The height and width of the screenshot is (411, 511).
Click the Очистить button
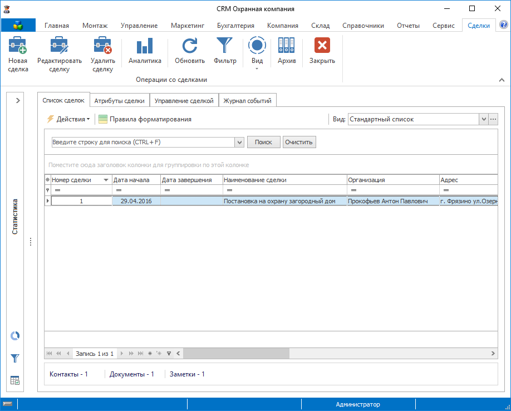pos(299,142)
